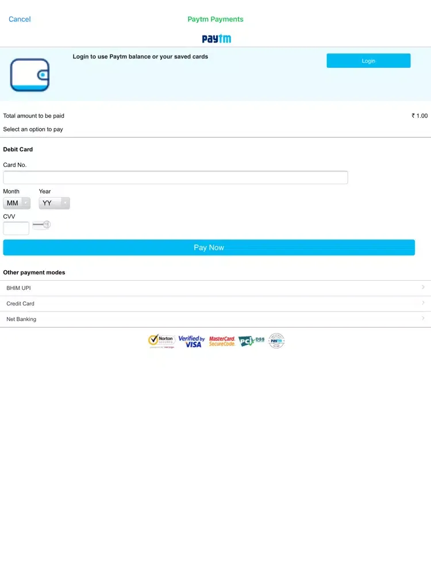Viewport: 431px width, 574px height.
Task: Tap Cancel link at top left
Action: pos(20,20)
